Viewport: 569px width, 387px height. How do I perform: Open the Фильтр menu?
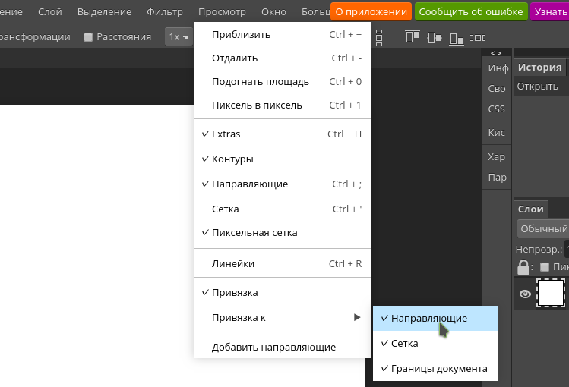click(165, 11)
